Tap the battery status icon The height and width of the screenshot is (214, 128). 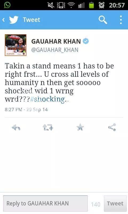pyautogui.click(x=91, y=5)
